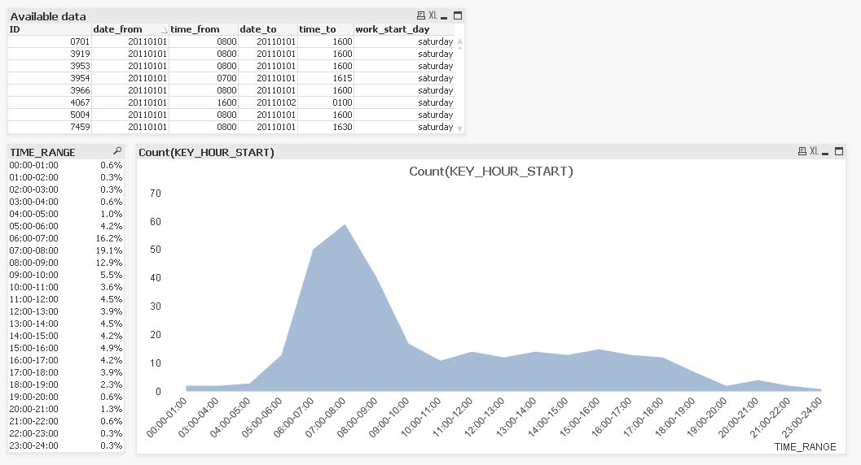This screenshot has height=465, width=861.
Task: Minimize the Available data table object
Action: [444, 16]
